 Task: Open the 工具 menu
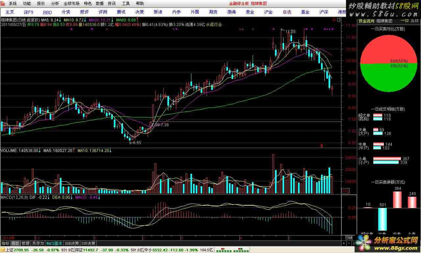[126, 4]
